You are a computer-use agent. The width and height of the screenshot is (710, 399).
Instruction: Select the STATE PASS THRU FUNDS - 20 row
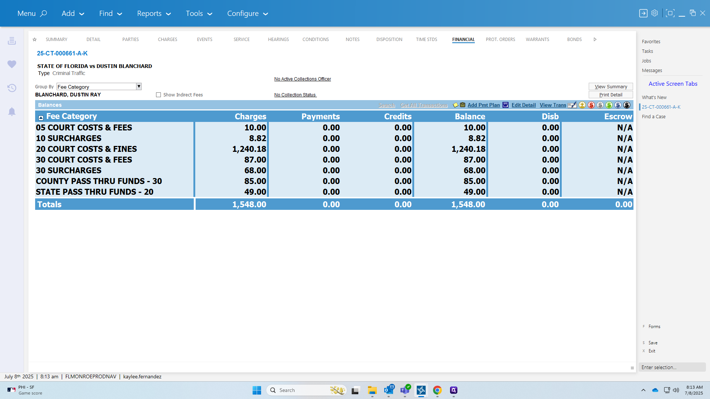(334, 192)
